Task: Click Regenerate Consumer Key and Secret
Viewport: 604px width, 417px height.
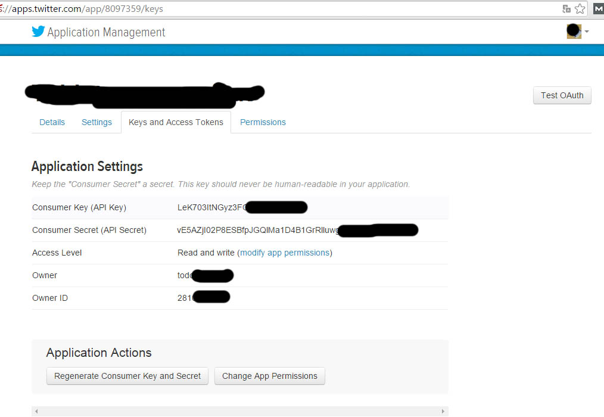Action: pyautogui.click(x=127, y=376)
